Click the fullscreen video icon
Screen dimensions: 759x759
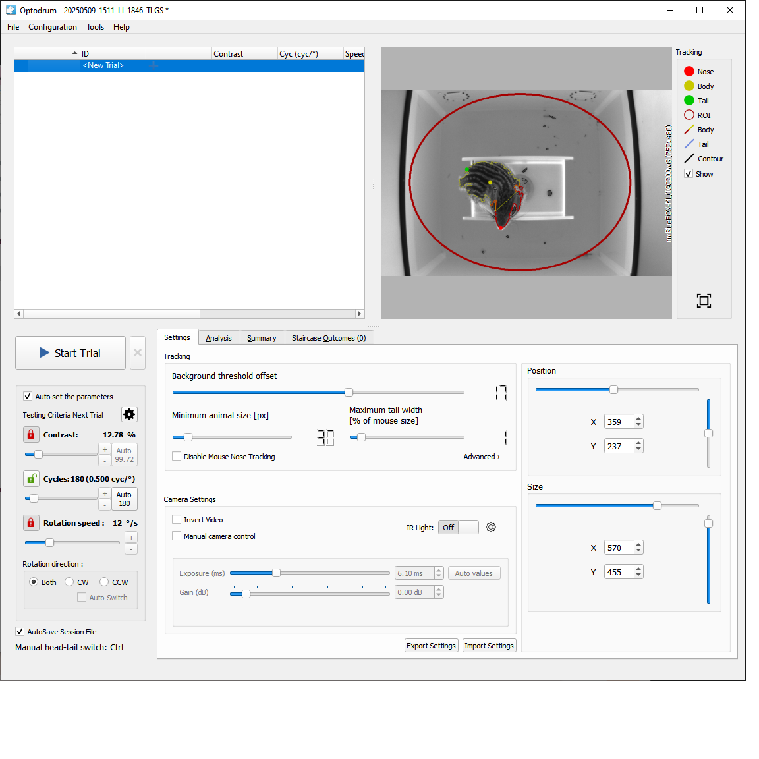point(704,300)
